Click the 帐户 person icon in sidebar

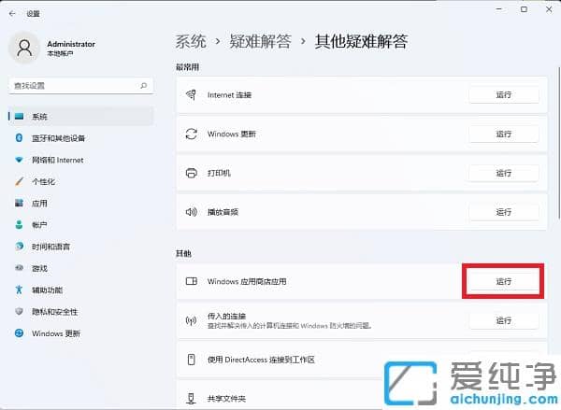point(19,225)
